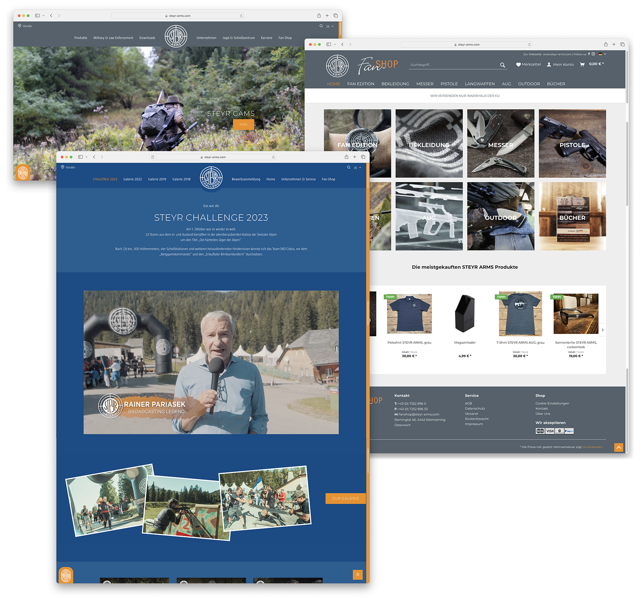Open DE language dropdown in Challenge window

click(x=357, y=168)
